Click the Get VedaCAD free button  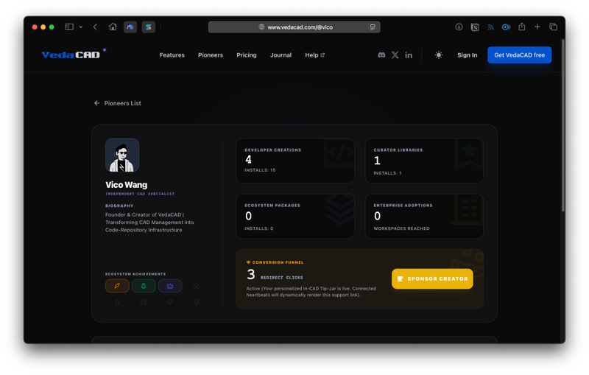click(x=519, y=55)
